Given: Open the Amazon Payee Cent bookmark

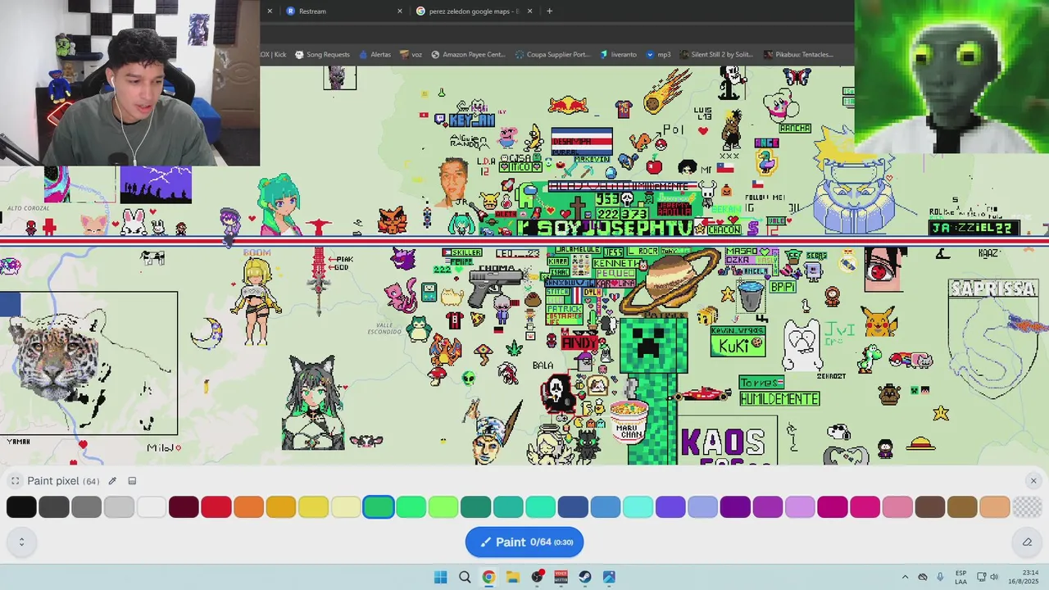Looking at the screenshot, I should [x=468, y=55].
